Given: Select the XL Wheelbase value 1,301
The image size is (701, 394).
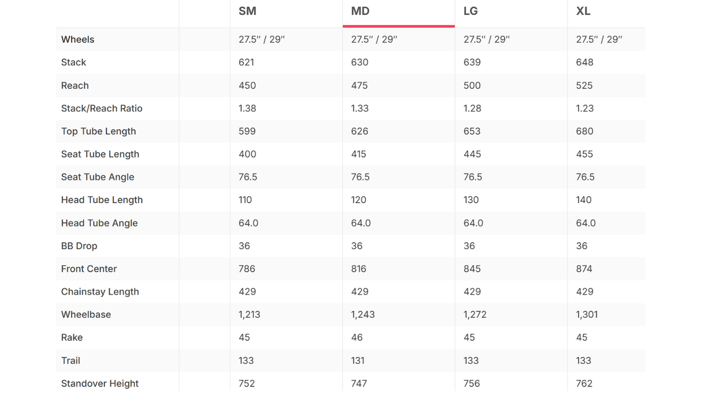Looking at the screenshot, I should tap(587, 314).
